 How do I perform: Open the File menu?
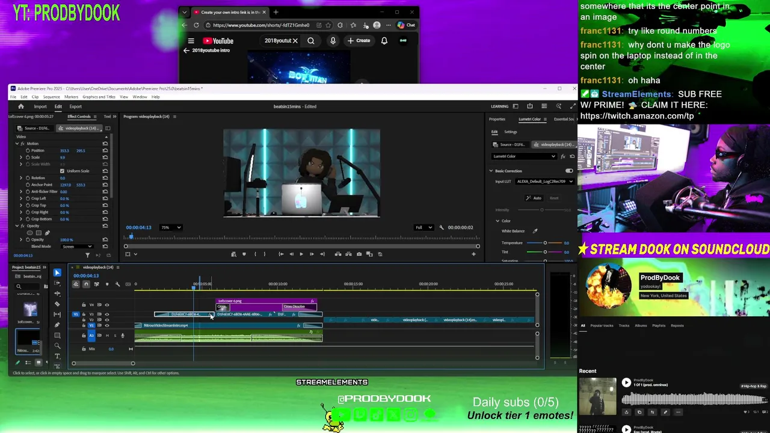[13, 97]
